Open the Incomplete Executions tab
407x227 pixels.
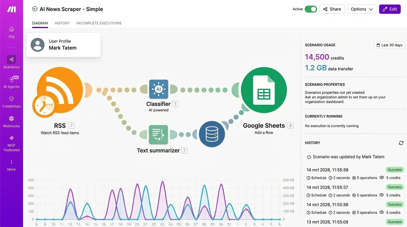(99, 23)
